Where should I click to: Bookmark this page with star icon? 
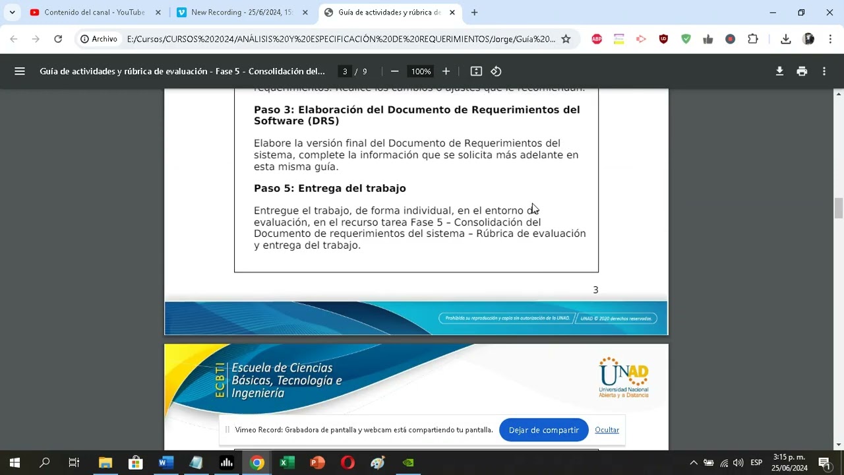pyautogui.click(x=566, y=39)
